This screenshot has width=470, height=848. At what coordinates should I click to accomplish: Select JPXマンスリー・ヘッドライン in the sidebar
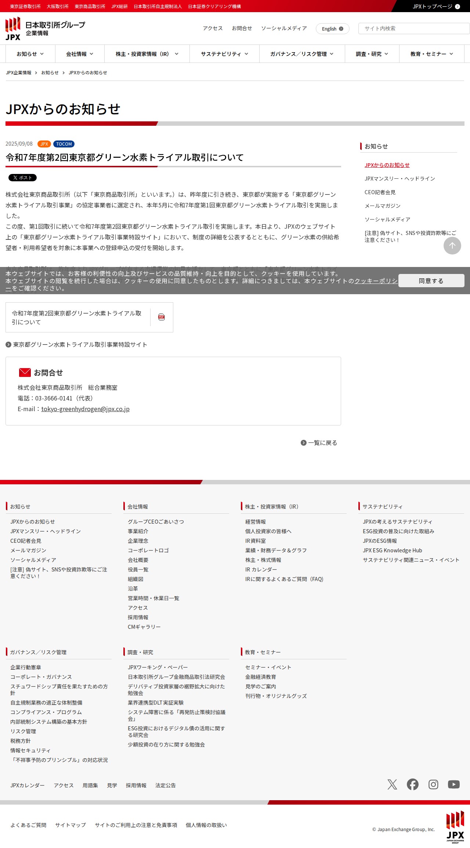pyautogui.click(x=400, y=179)
